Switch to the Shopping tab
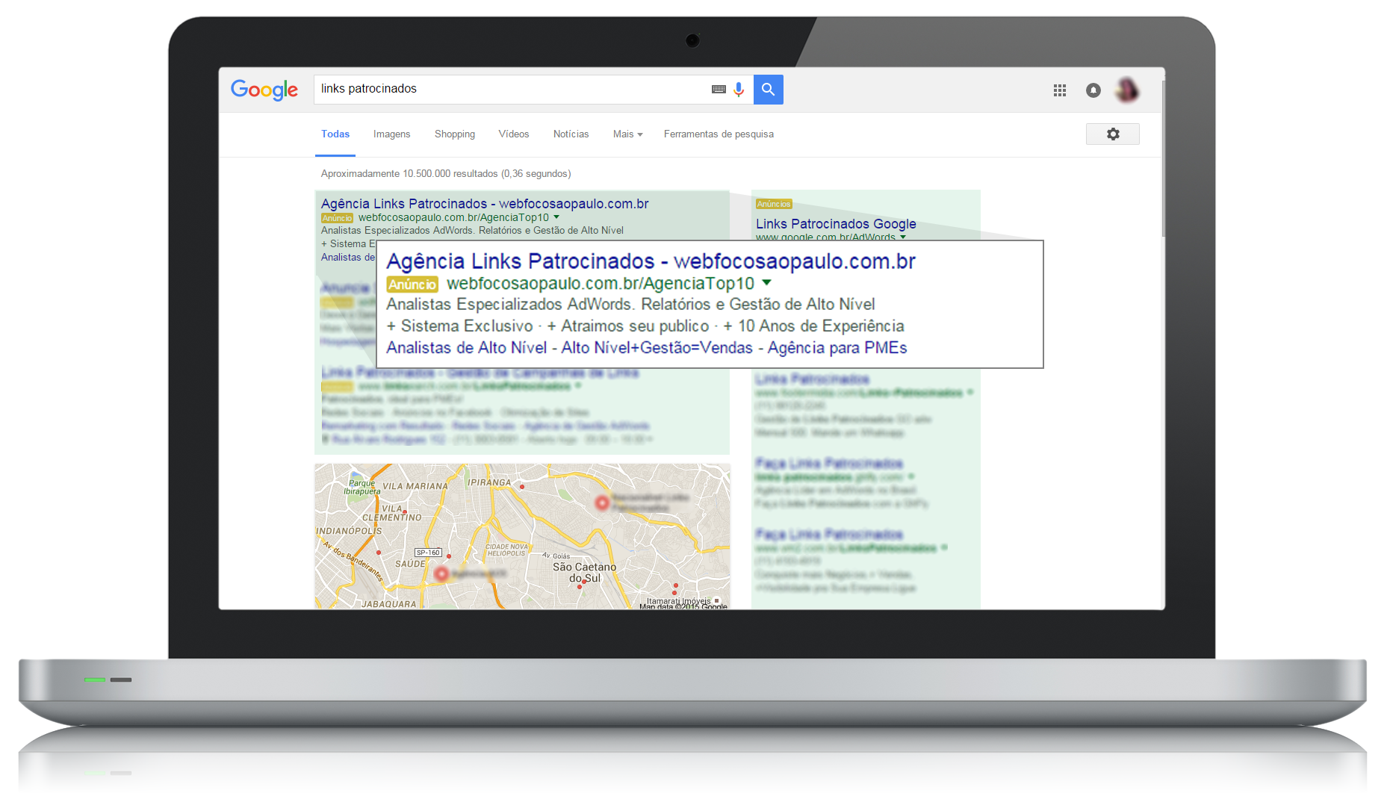 (455, 134)
